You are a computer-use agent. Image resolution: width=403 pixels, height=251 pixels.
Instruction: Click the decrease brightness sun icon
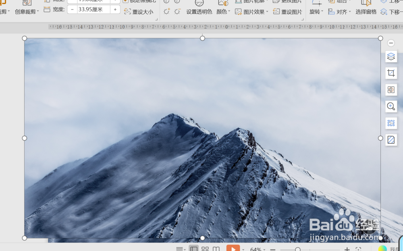pos(177,12)
